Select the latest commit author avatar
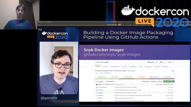 [97, 84]
